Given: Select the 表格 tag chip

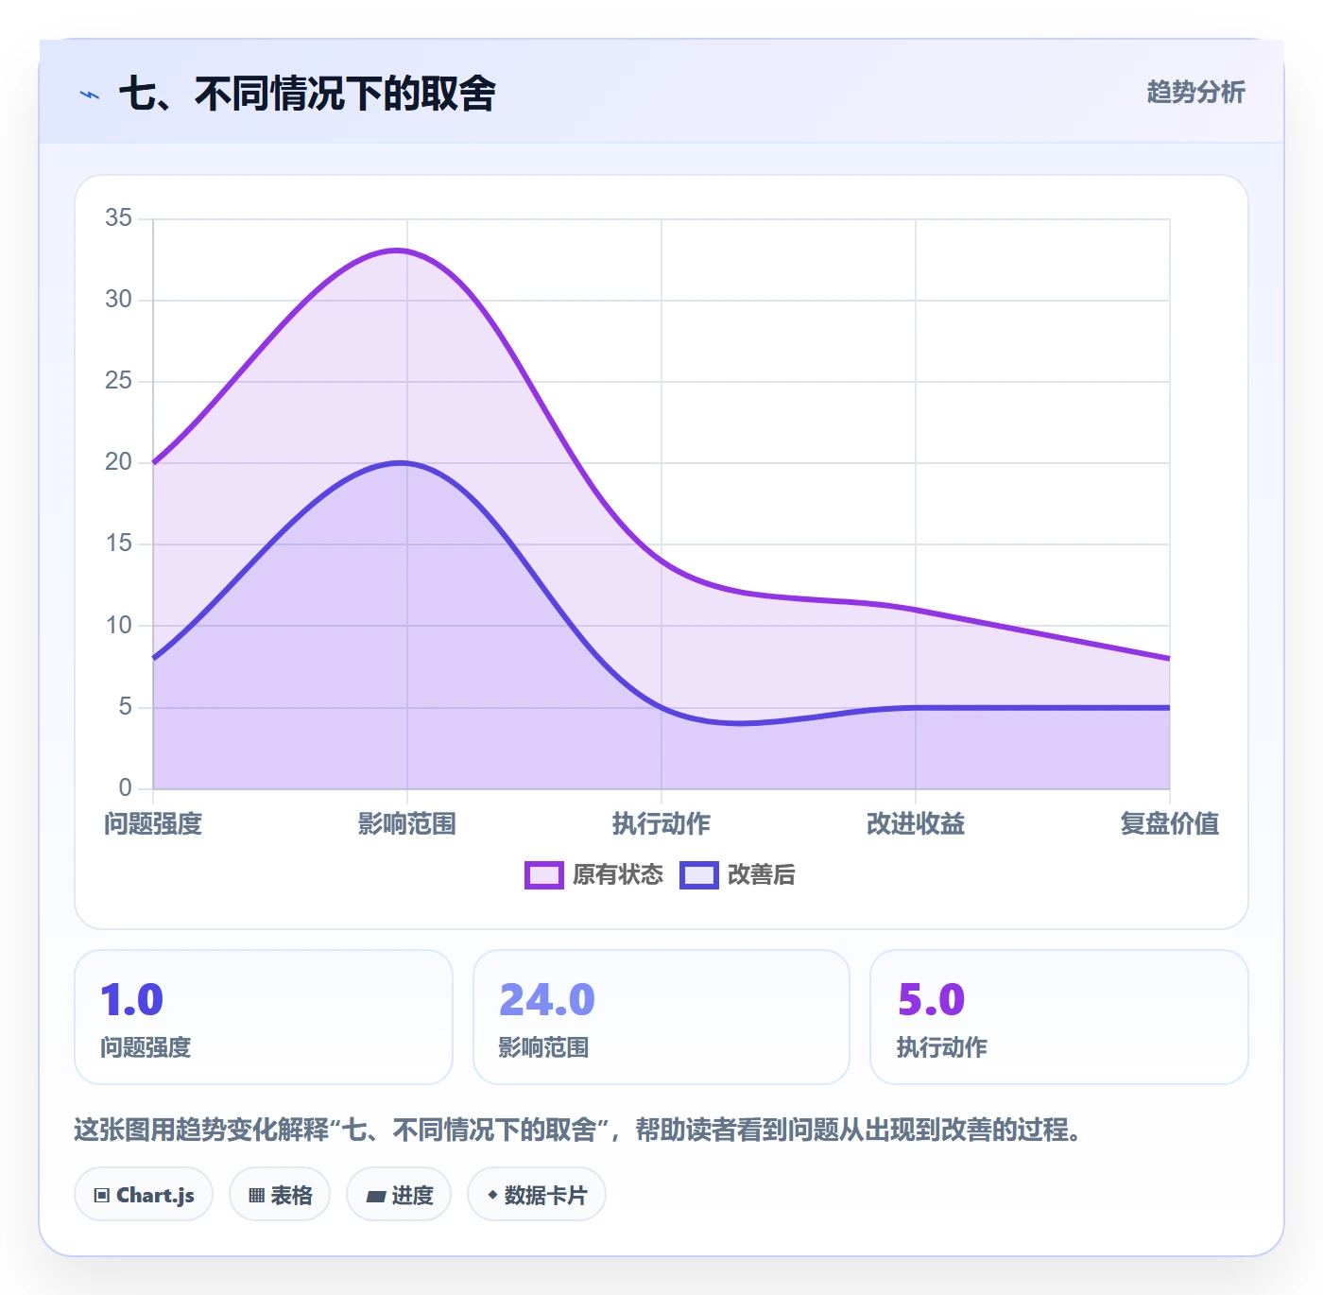Looking at the screenshot, I should pyautogui.click(x=280, y=1195).
